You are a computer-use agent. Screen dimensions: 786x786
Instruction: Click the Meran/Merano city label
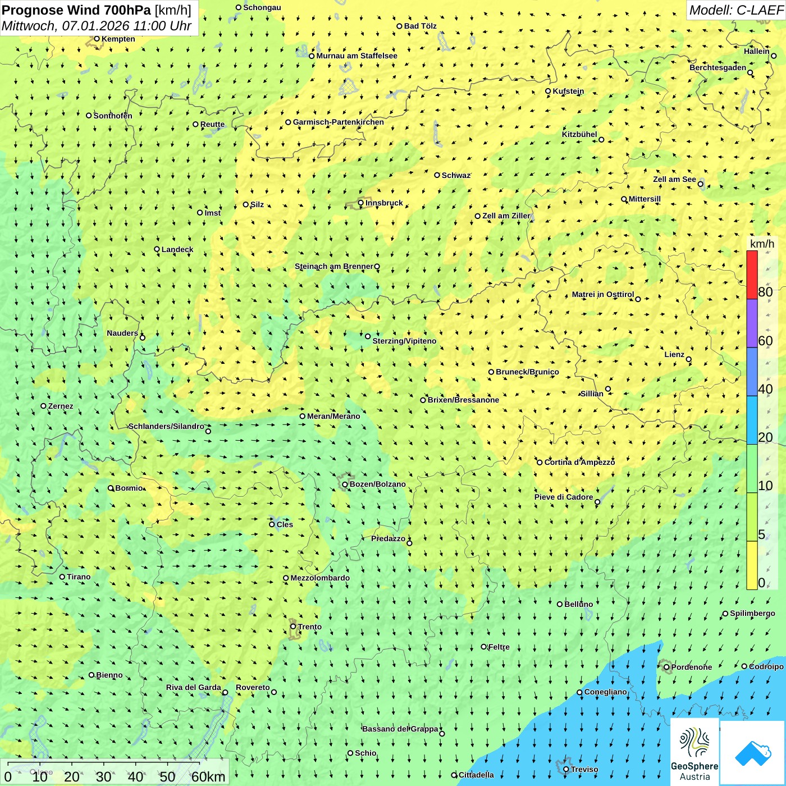(333, 416)
